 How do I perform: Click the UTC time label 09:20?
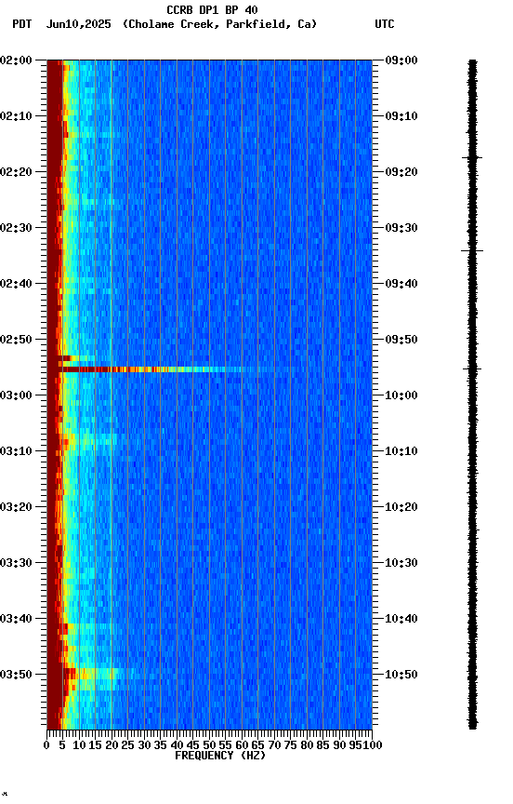pyautogui.click(x=401, y=172)
